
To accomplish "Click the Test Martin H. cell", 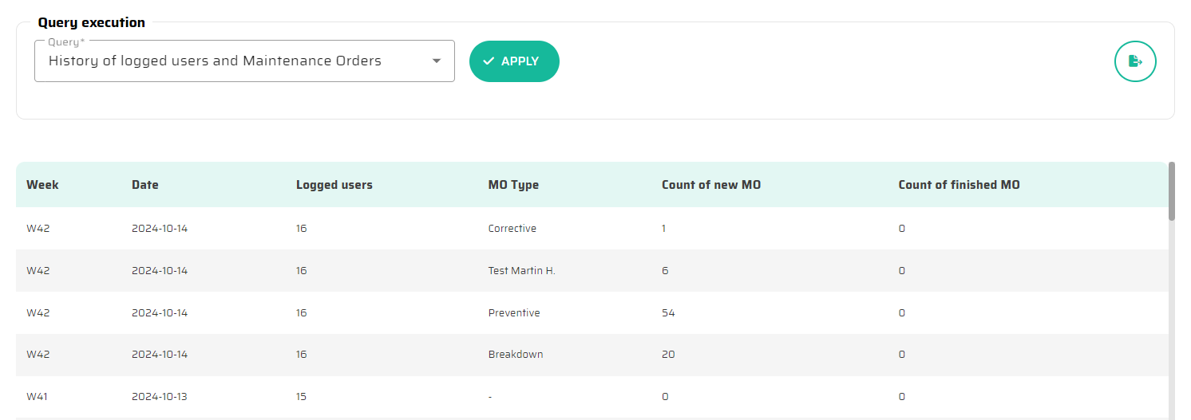I will tap(521, 271).
